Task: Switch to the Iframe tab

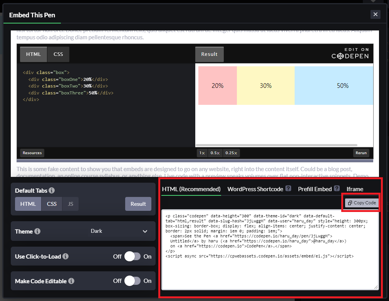Action: click(x=355, y=189)
